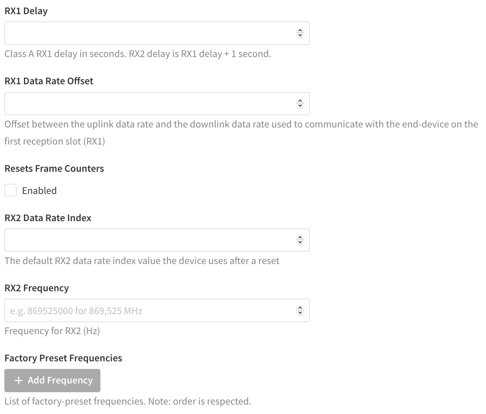Raise RX2 Data Rate Index using the stepper
486x414 pixels.
[x=300, y=238]
